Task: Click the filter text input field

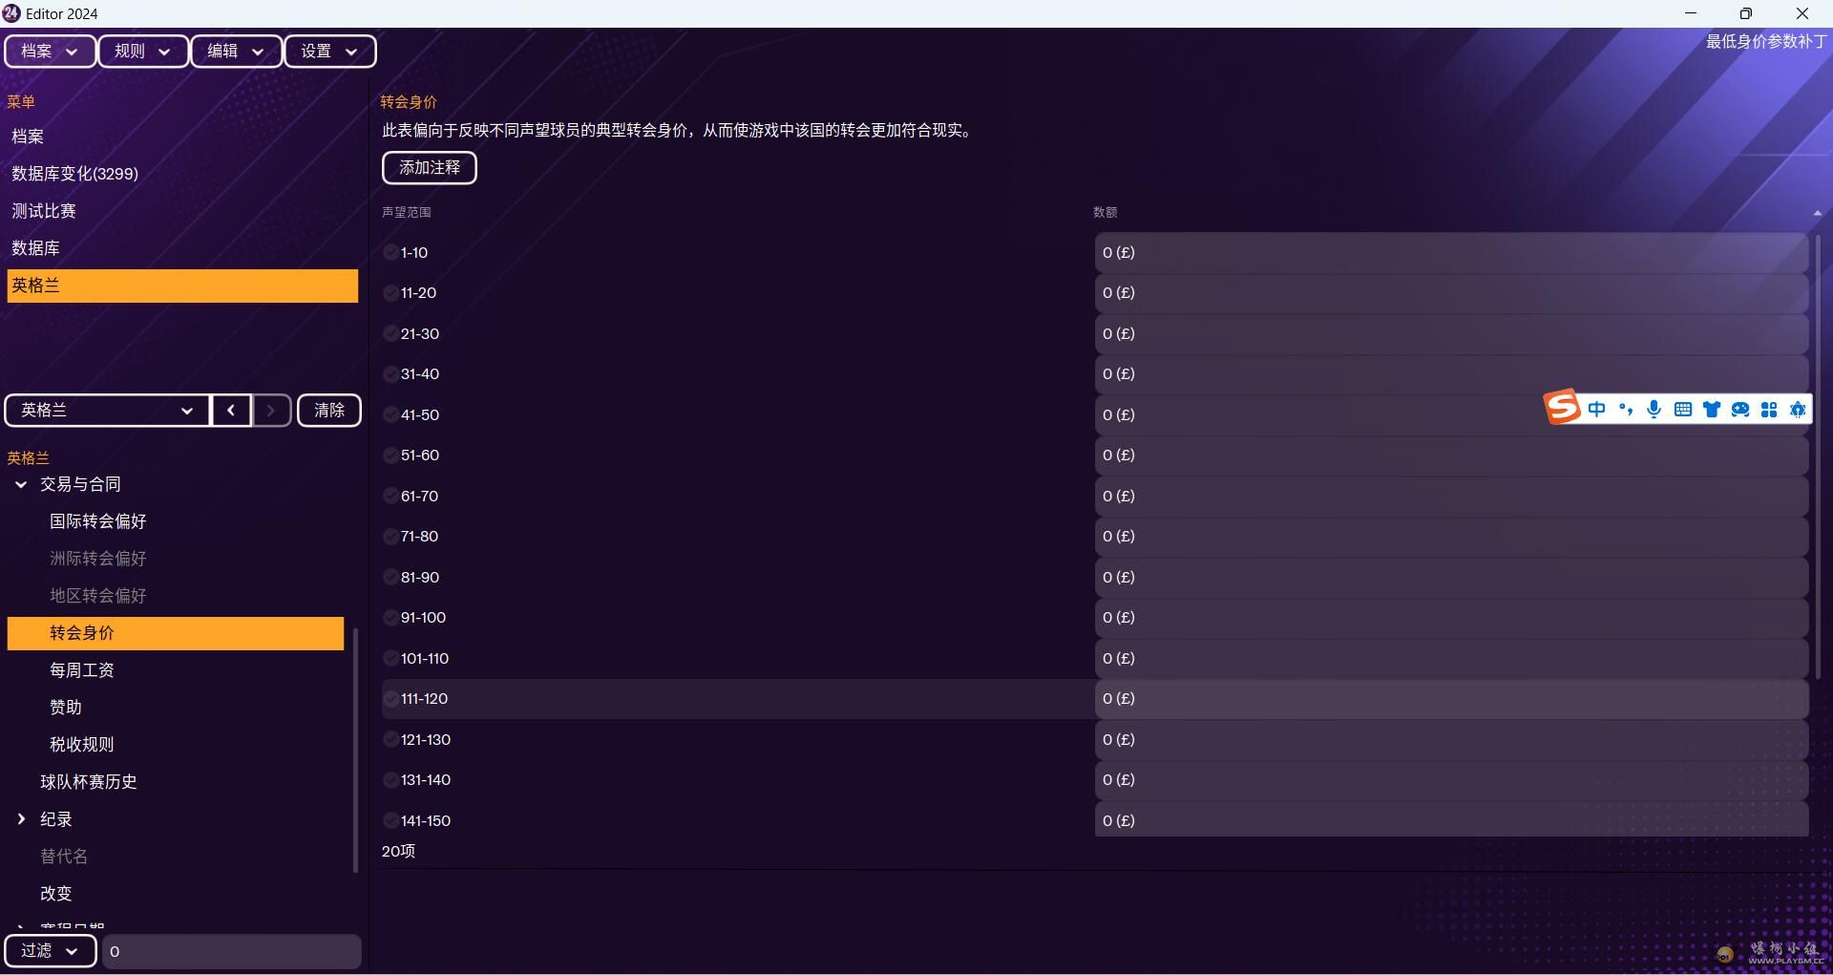Action: coord(231,951)
